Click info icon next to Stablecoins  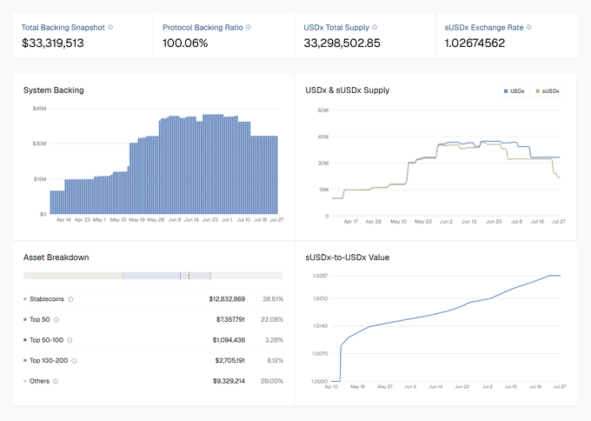tap(70, 299)
